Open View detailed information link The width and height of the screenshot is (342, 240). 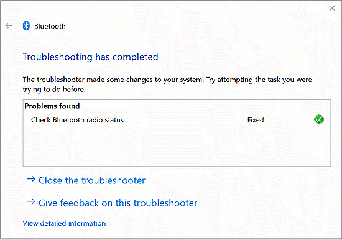tap(64, 223)
